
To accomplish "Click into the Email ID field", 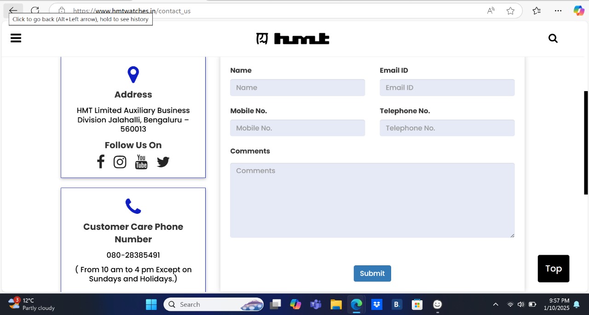I will click(x=447, y=87).
